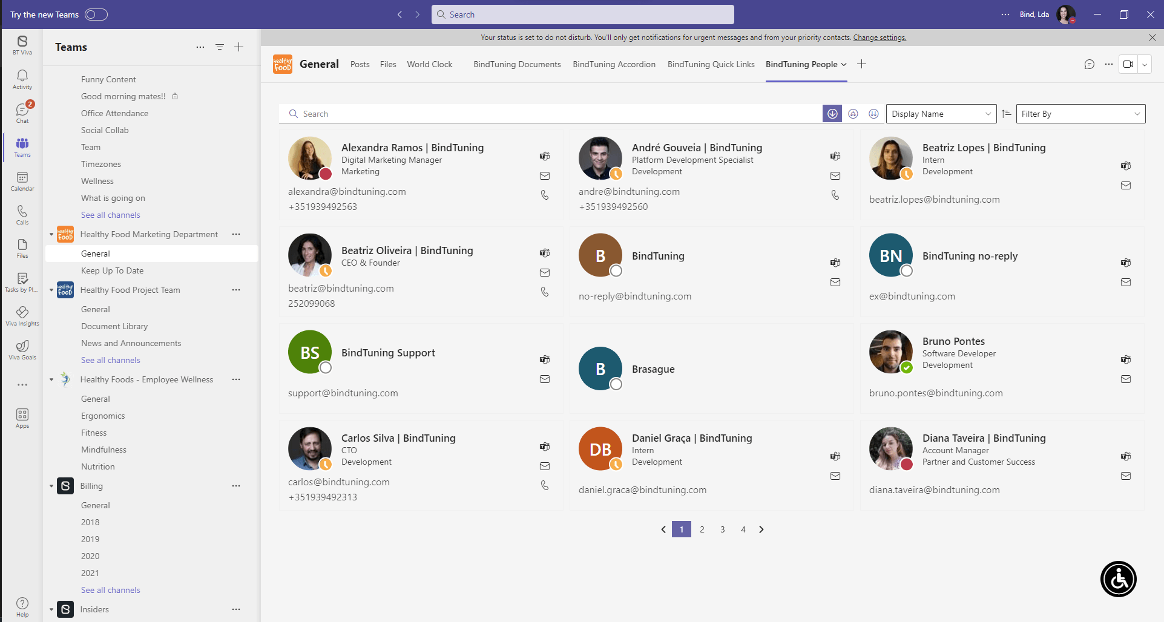See all channels under What is going on
1164x622 pixels.
[x=110, y=215]
